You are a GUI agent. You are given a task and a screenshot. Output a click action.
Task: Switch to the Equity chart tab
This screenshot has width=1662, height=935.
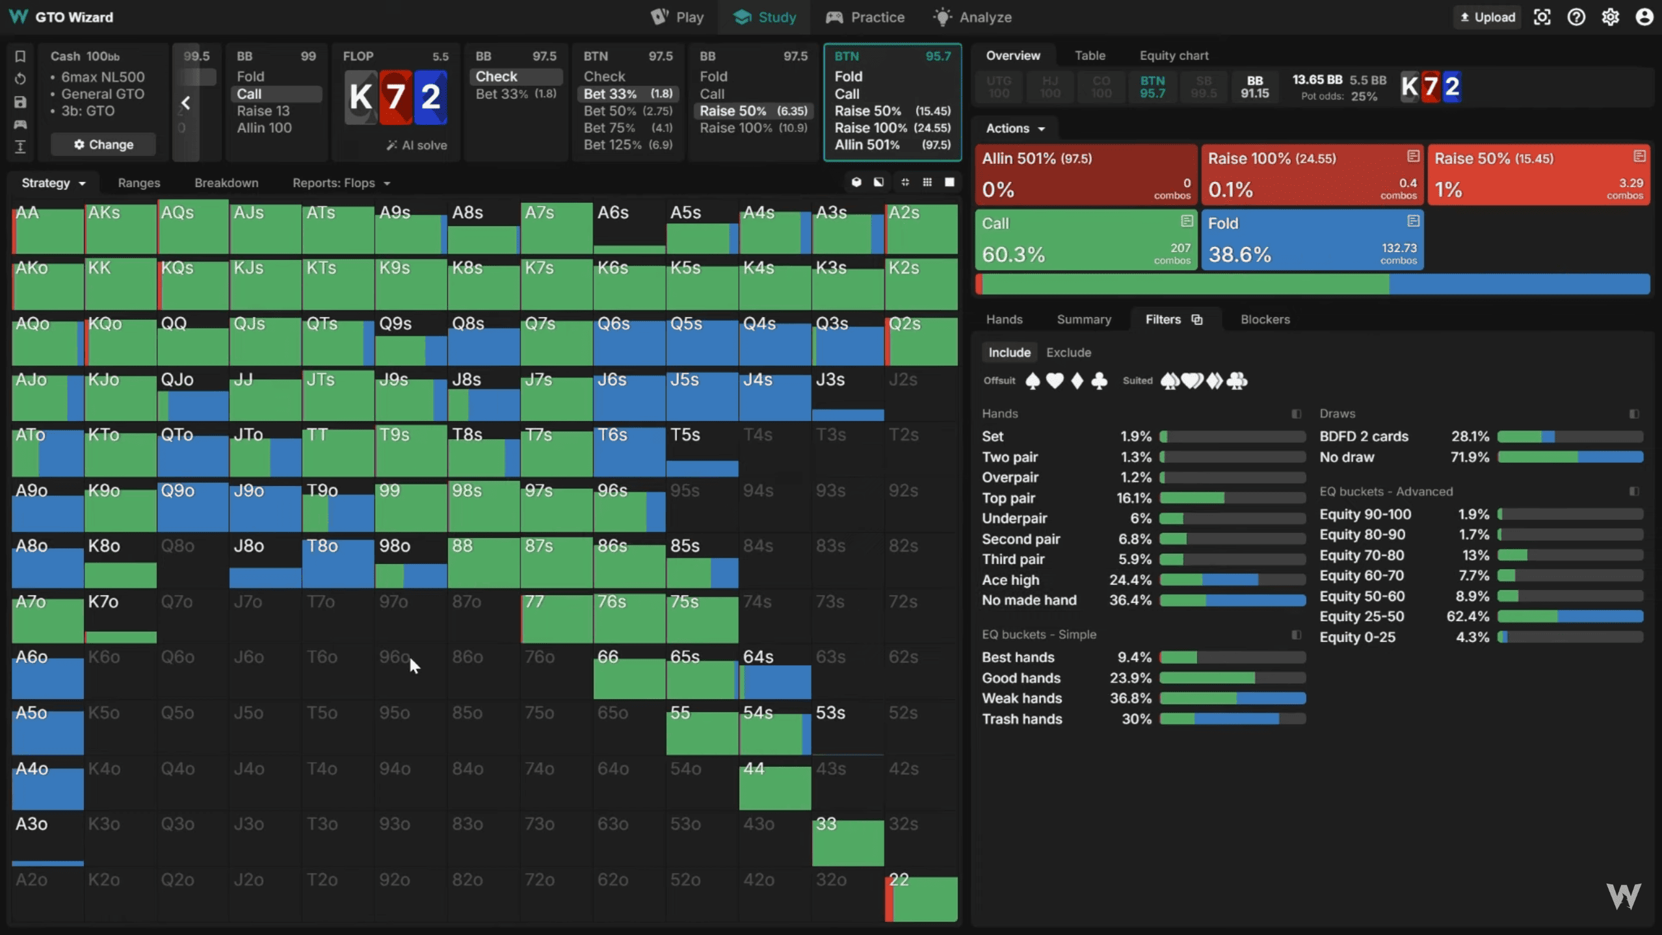point(1174,55)
